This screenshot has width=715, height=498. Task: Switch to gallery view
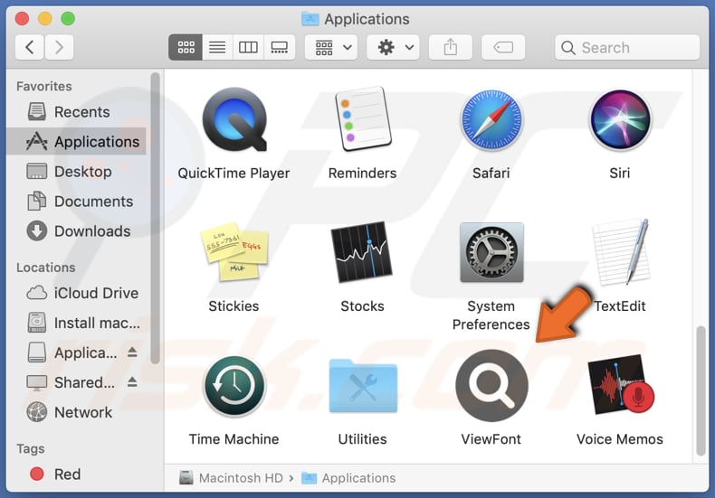point(279,47)
